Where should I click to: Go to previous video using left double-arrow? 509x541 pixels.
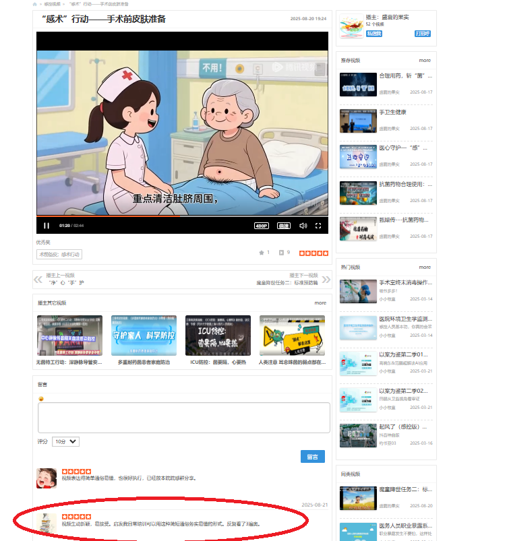tap(38, 279)
